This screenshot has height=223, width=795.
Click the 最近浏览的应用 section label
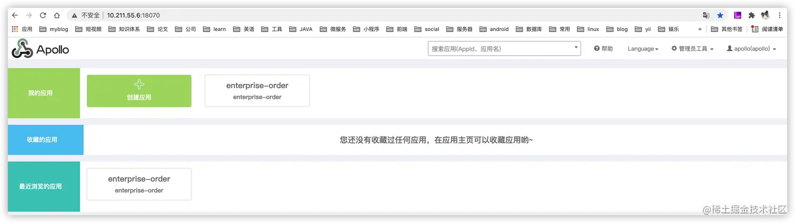40,186
